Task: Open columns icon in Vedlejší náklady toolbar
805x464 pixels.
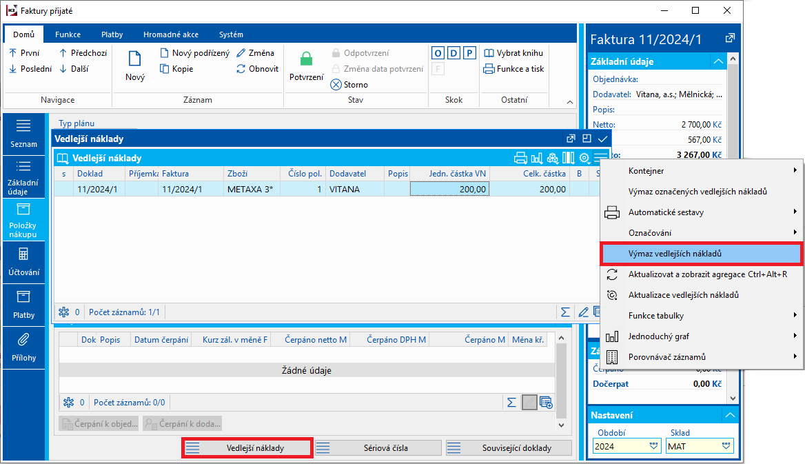Action: [569, 158]
